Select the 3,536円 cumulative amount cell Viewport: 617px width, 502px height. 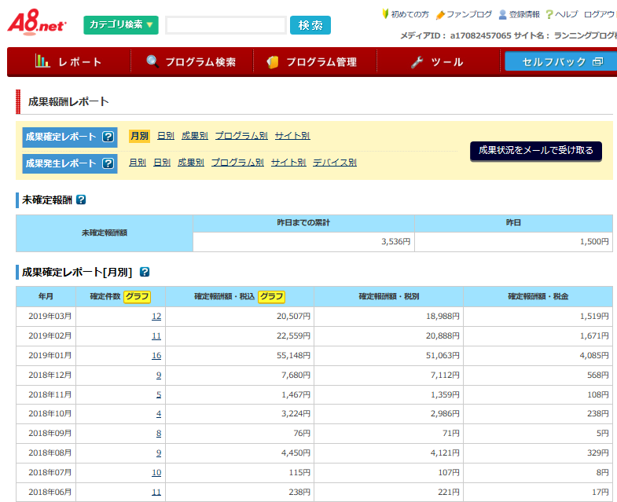click(x=303, y=241)
